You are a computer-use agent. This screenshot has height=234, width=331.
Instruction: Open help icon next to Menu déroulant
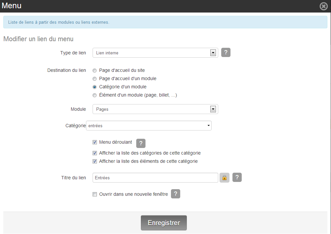tap(141, 143)
